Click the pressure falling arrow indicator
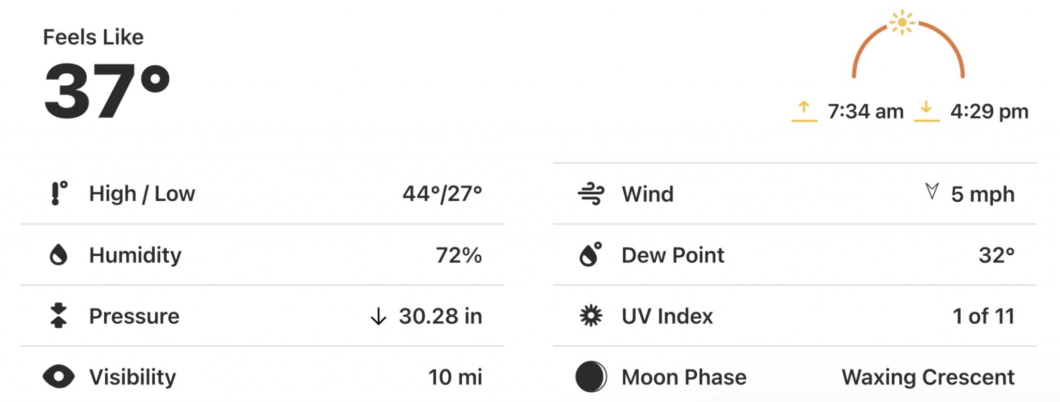1060x402 pixels. [378, 316]
